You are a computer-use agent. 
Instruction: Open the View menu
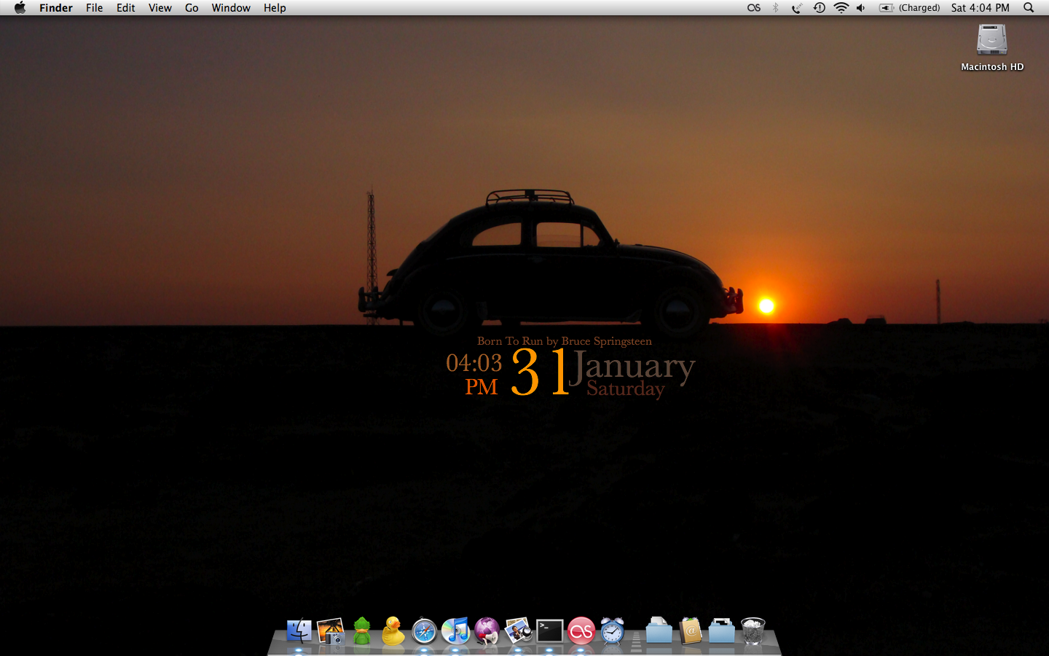click(160, 8)
